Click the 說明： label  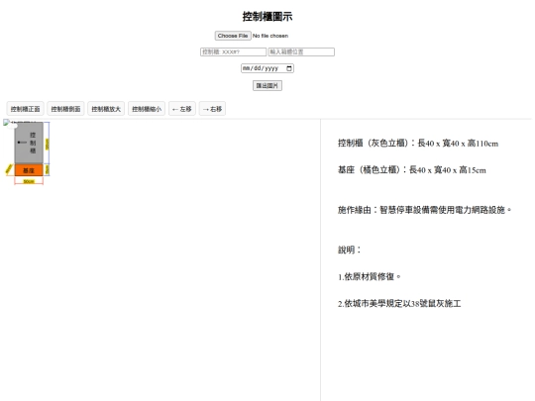tap(350, 250)
